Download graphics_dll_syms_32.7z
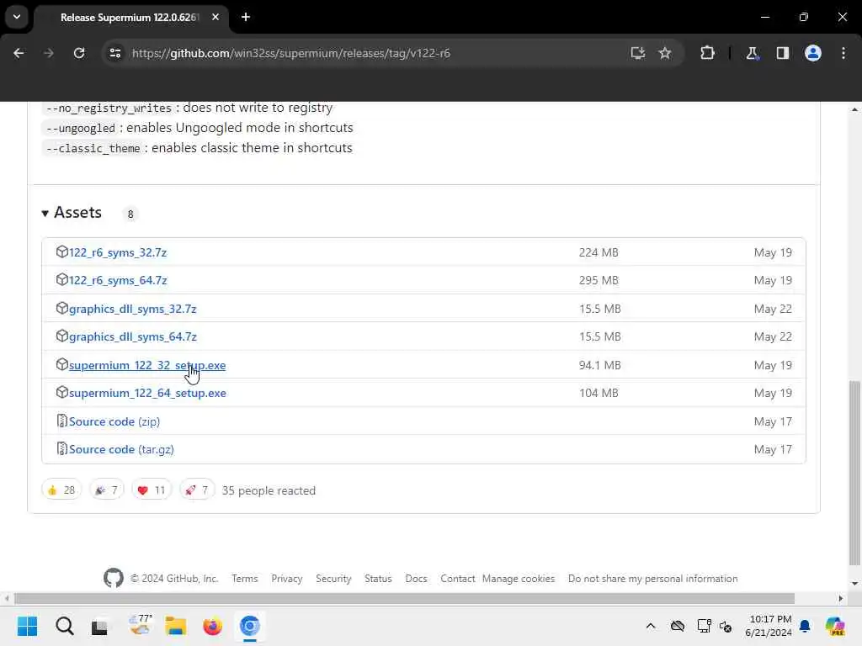This screenshot has height=646, width=862. coord(132,309)
